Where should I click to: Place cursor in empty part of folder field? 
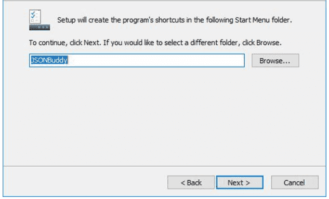[x=155, y=60]
